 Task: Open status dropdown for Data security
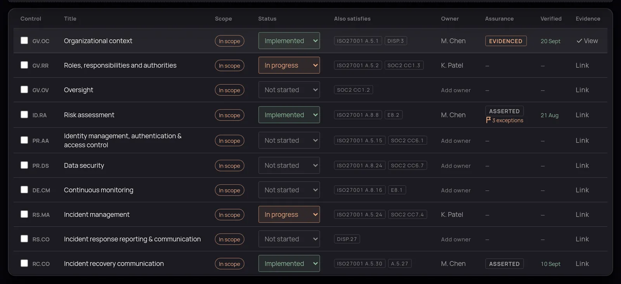pos(289,165)
